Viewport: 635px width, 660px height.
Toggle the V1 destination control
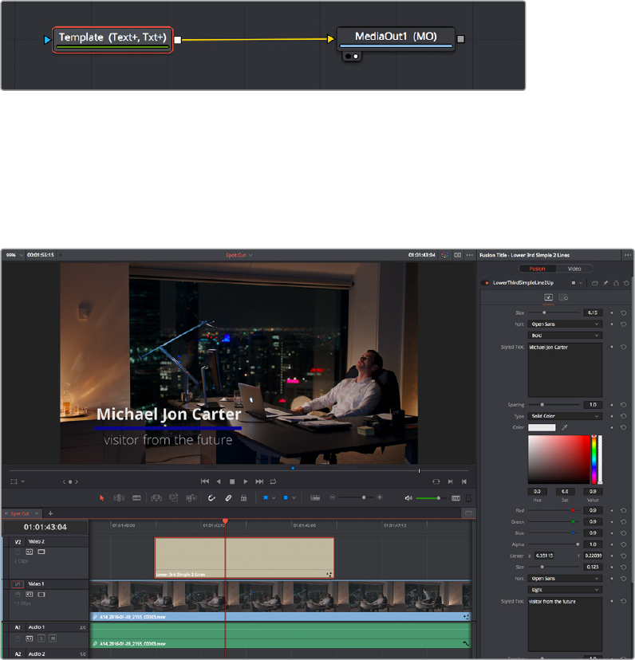[x=18, y=584]
